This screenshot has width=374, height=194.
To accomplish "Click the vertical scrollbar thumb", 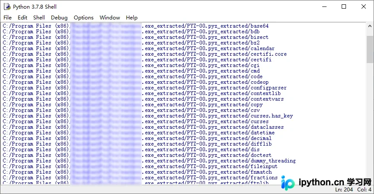I will (x=370, y=49).
